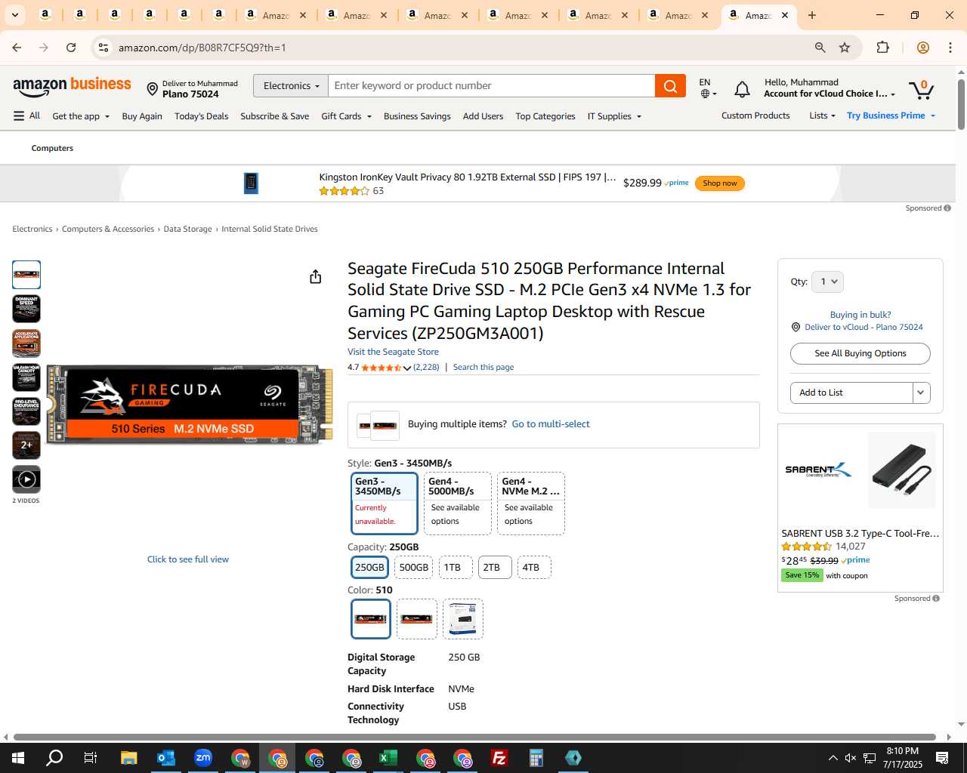Image resolution: width=967 pixels, height=773 pixels.
Task: Select the Gen3 - 3450MB/s style option
Action: (385, 504)
